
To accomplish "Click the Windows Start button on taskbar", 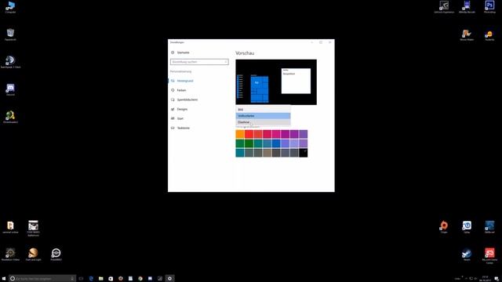I will coord(3,279).
